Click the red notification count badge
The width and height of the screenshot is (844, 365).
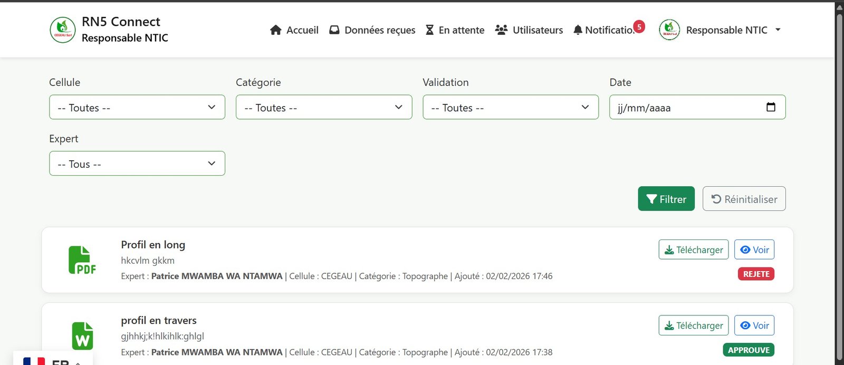pyautogui.click(x=639, y=26)
